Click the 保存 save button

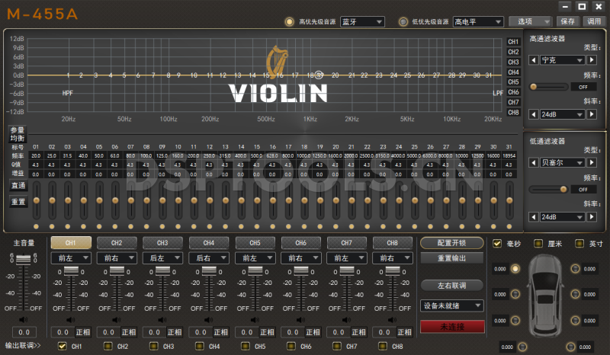(567, 22)
